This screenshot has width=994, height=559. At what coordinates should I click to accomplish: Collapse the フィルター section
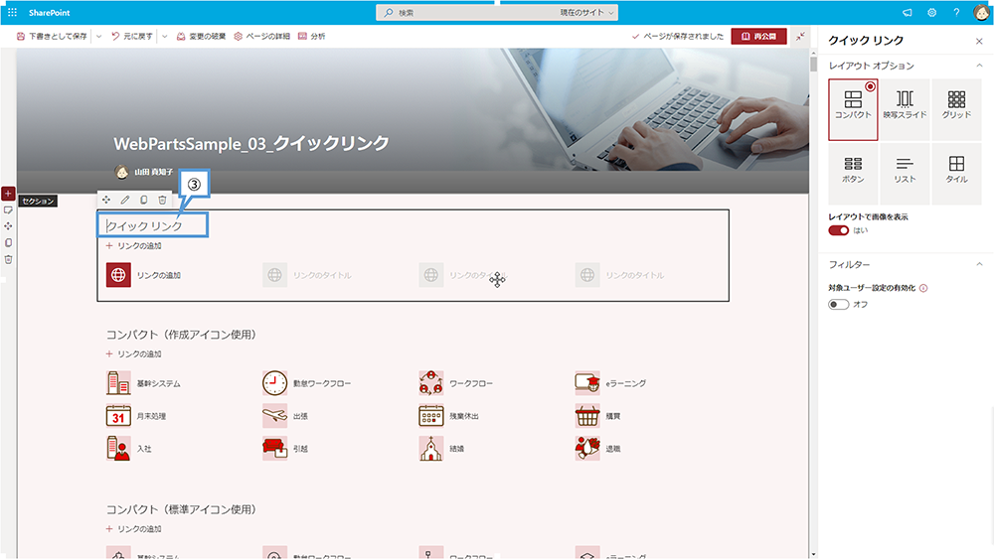[979, 264]
